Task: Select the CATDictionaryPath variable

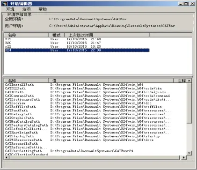Action: coord(22,99)
